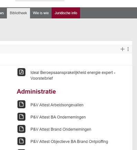Screen dimensions: 137x150
Task: Click PDF icon for Ideal Beroepsaansprakelijkheid Voorstelbrief
Action: [21, 72]
